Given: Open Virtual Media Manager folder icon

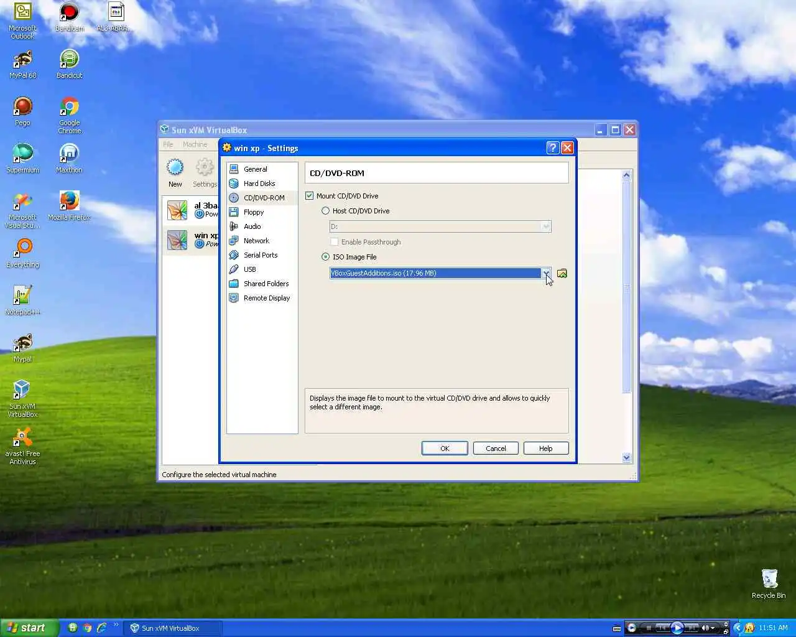Looking at the screenshot, I should click(562, 273).
